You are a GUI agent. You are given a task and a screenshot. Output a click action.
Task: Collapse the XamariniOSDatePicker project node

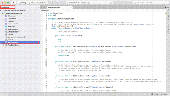tap(2, 13)
